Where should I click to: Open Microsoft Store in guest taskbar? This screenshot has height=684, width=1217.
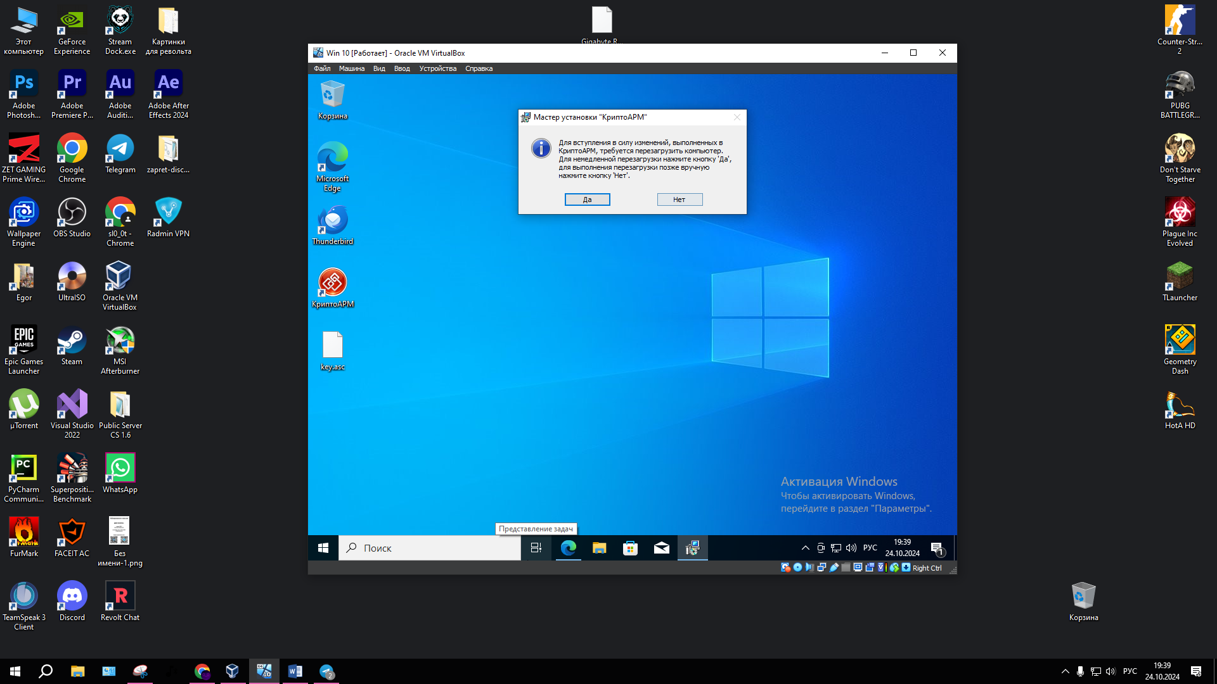(631, 548)
